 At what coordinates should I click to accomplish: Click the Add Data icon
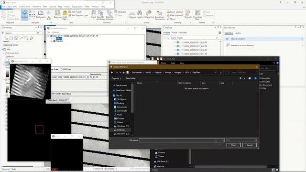coord(65,13)
